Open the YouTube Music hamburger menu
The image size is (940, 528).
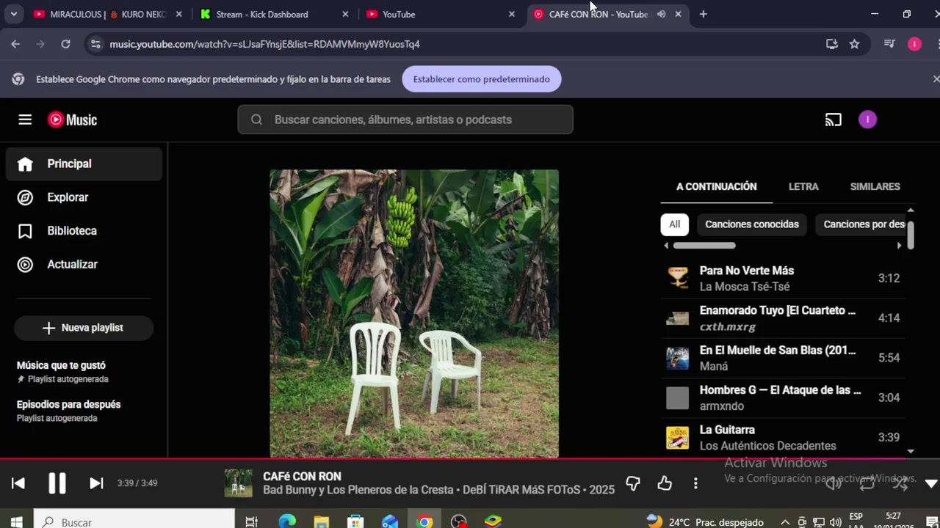tap(25, 120)
